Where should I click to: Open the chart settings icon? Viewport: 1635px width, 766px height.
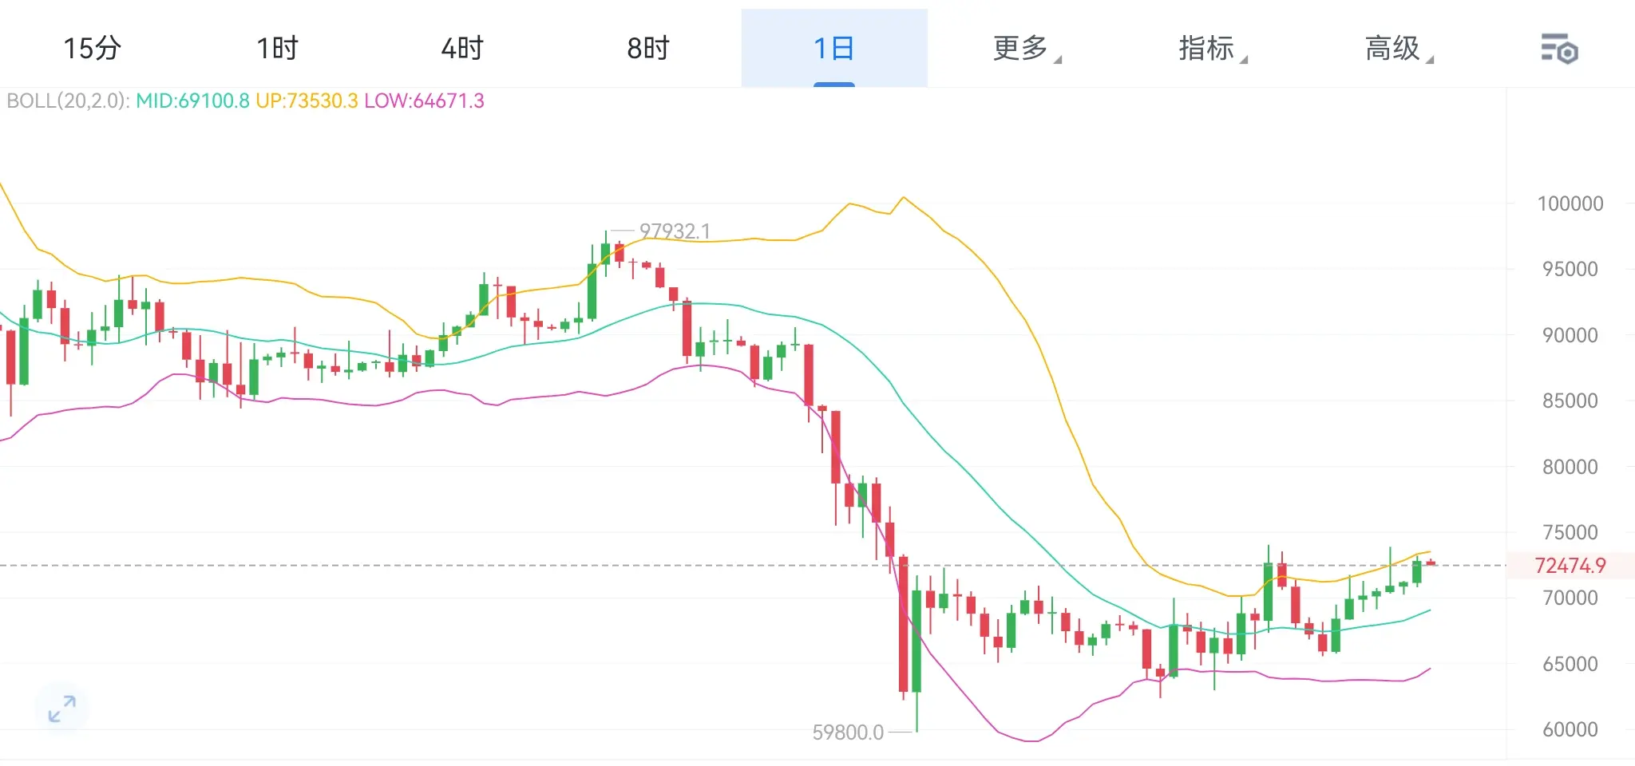pyautogui.click(x=1558, y=49)
